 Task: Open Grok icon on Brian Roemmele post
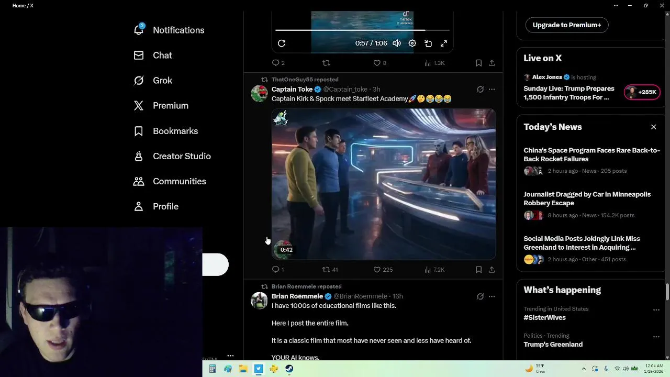tap(480, 296)
